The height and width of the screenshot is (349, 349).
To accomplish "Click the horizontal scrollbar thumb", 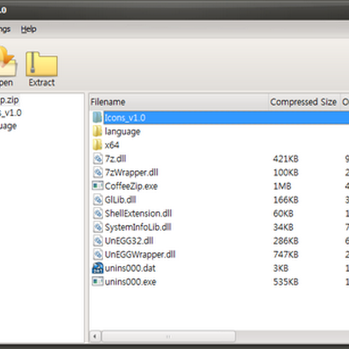I will [168, 336].
